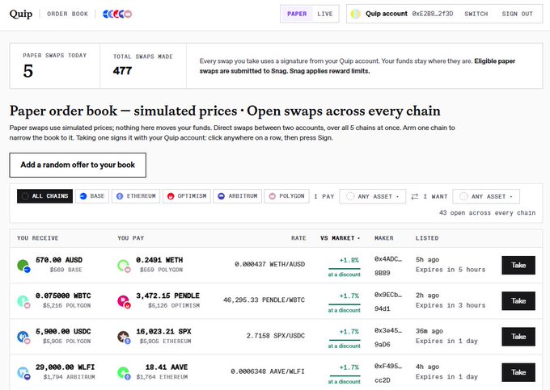Click the 0.000437 WETH/AUSD rate

click(269, 264)
